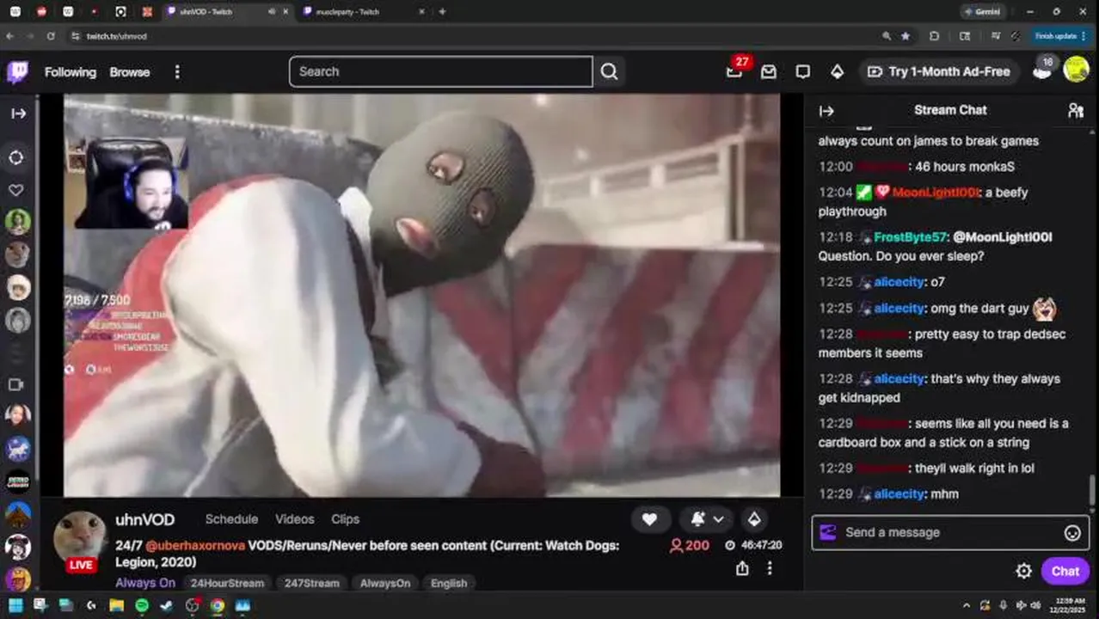Open the emote picker smiley
The width and height of the screenshot is (1099, 619).
(x=1072, y=533)
